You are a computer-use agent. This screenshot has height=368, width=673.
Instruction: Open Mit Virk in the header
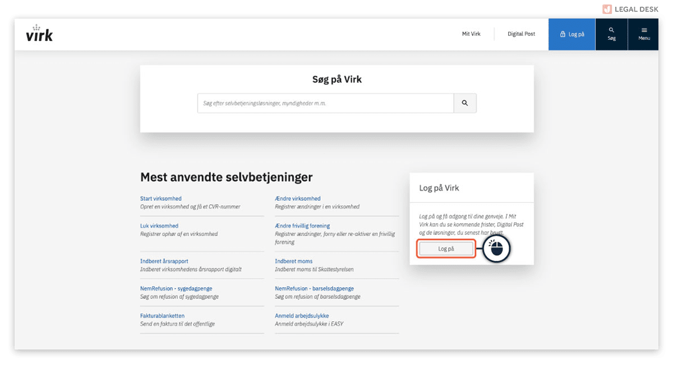(471, 34)
